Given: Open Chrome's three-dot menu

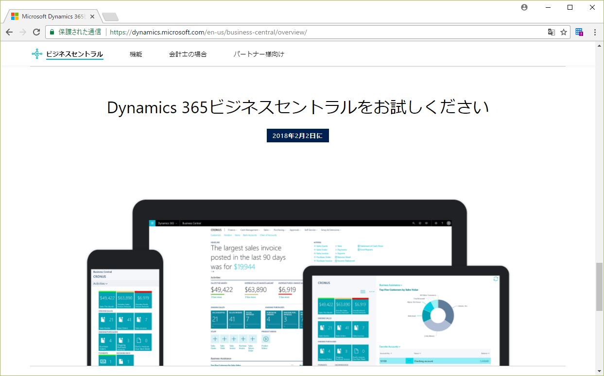Looking at the screenshot, I should (x=595, y=32).
